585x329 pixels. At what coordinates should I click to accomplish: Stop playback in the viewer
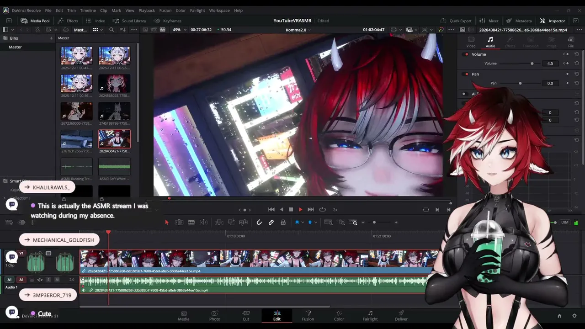(x=291, y=209)
